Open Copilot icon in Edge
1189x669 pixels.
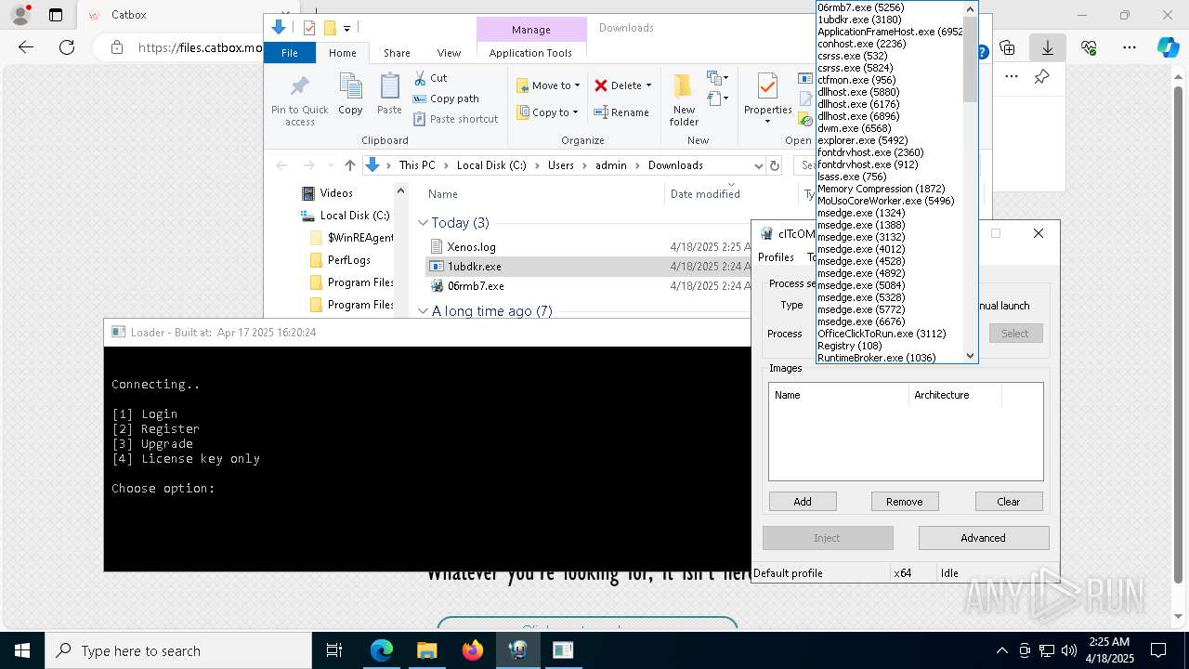pos(1169,47)
